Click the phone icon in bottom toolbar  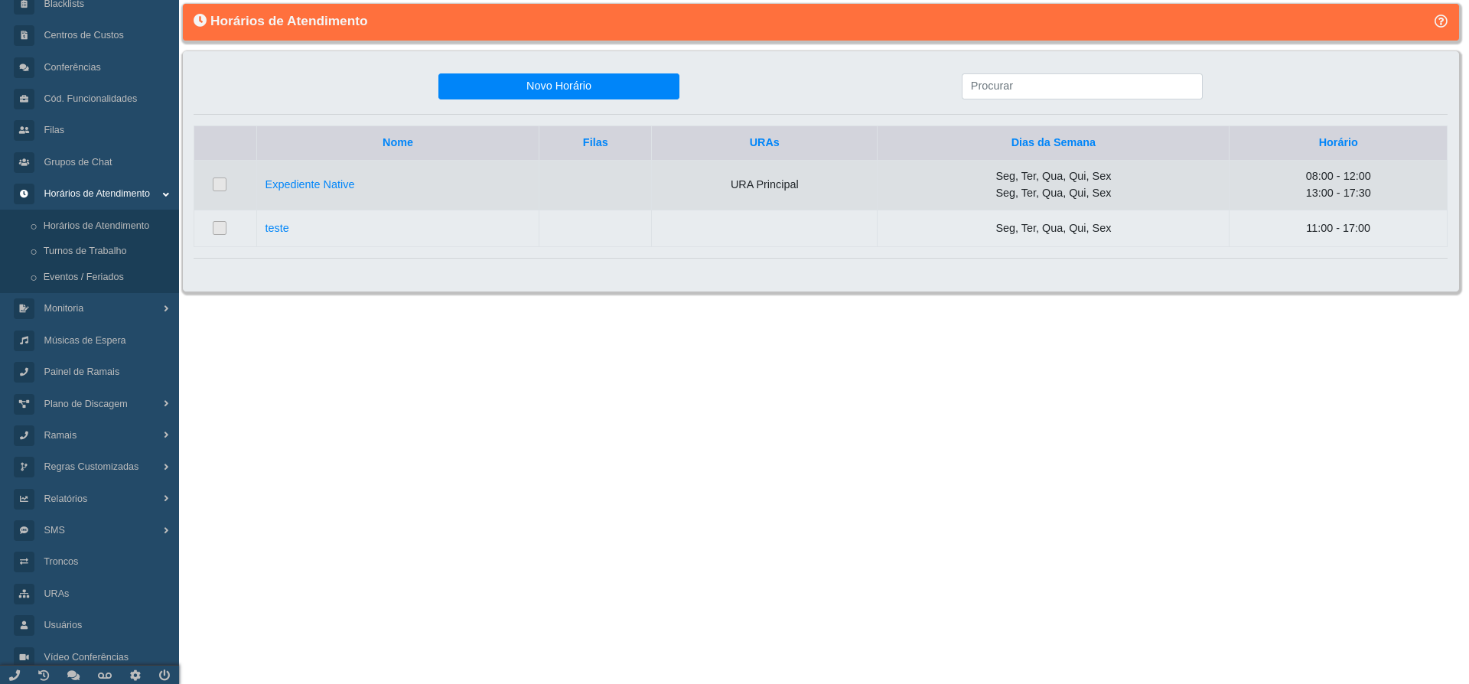click(x=15, y=675)
